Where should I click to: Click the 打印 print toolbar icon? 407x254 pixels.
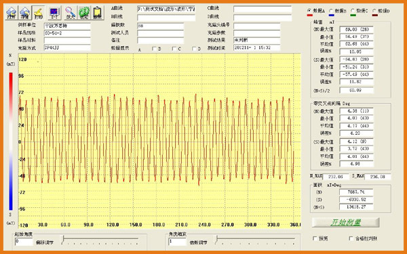(39, 13)
